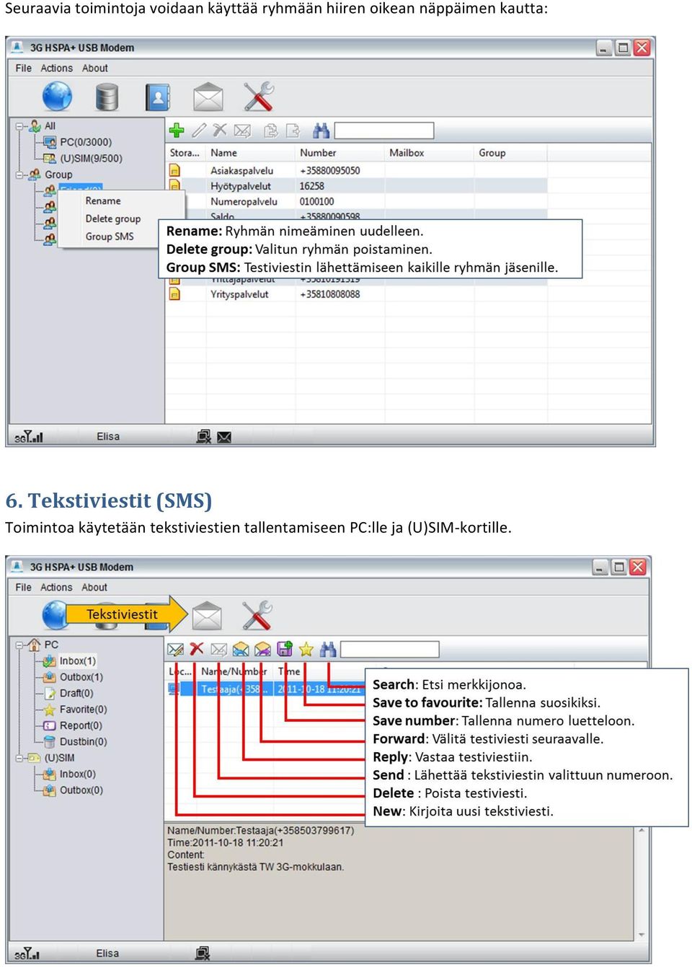
Task: Open wrench settings icon in SMS window
Action: [257, 616]
